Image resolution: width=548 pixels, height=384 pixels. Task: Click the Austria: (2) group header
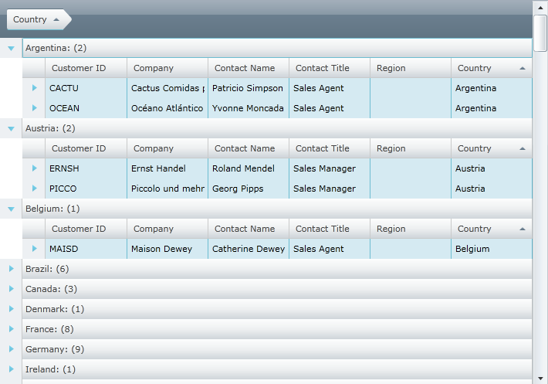click(277, 128)
